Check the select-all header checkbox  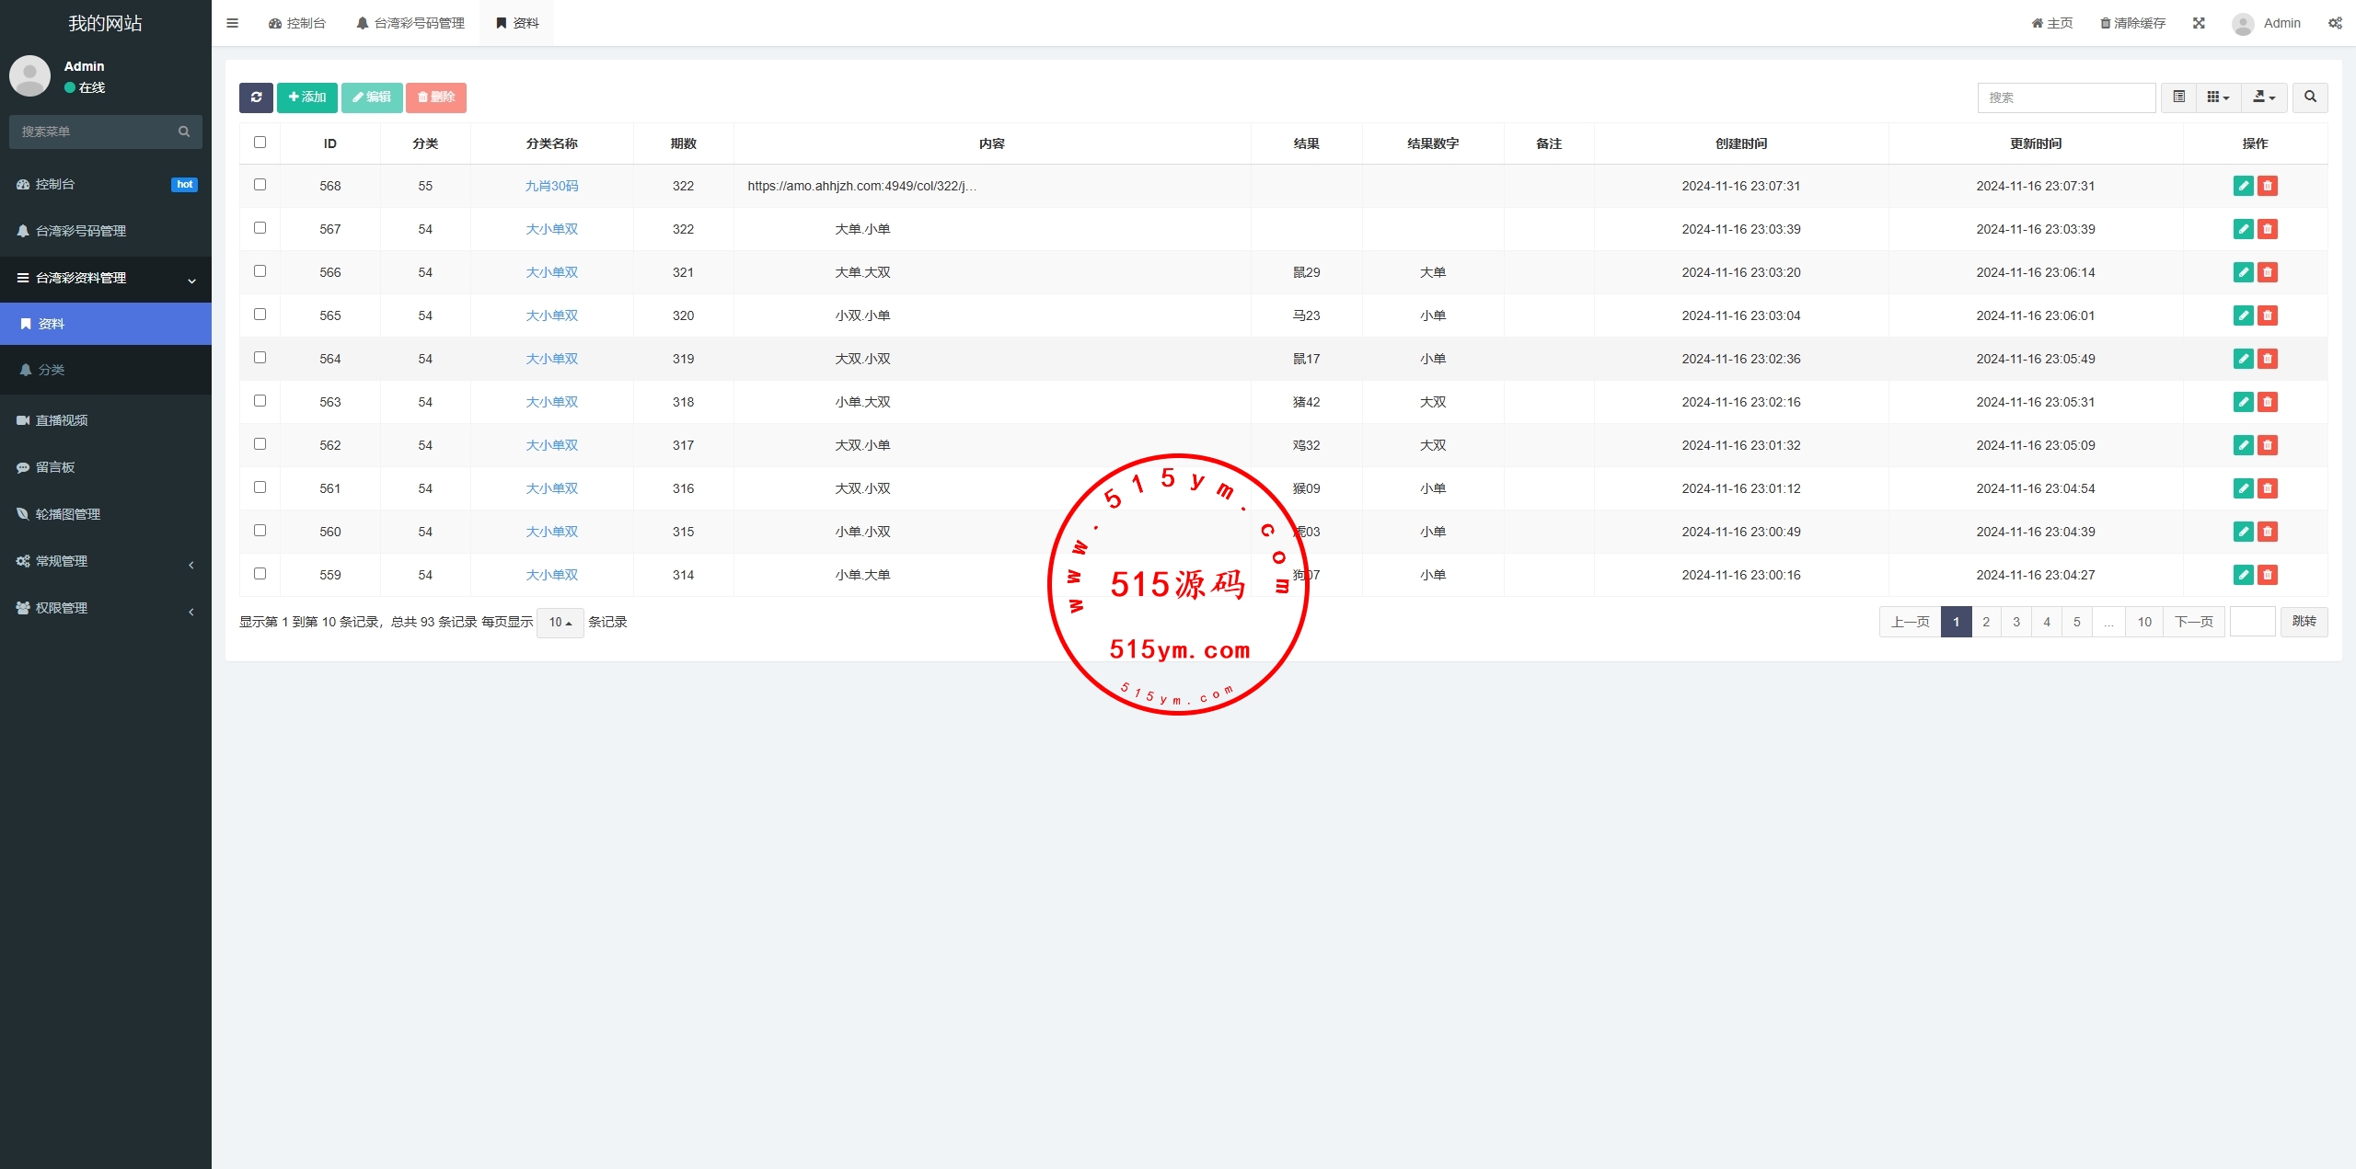tap(260, 143)
